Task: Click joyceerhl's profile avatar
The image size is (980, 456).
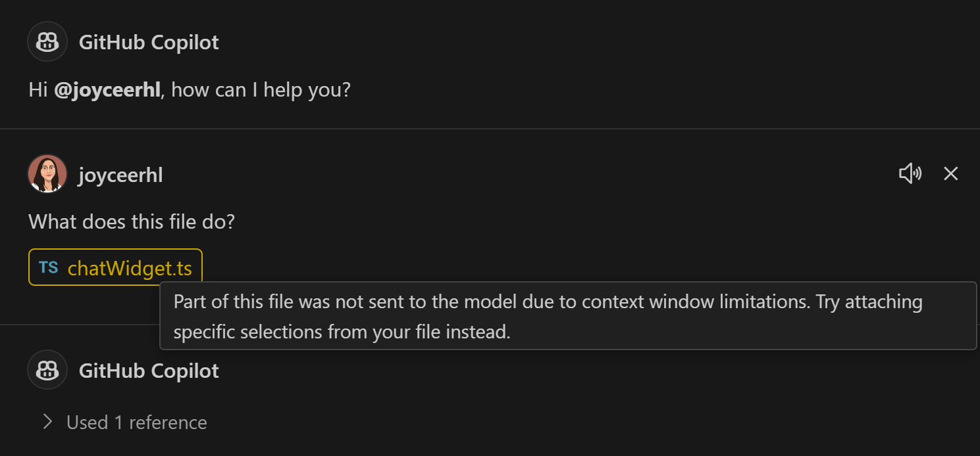Action: (x=47, y=173)
